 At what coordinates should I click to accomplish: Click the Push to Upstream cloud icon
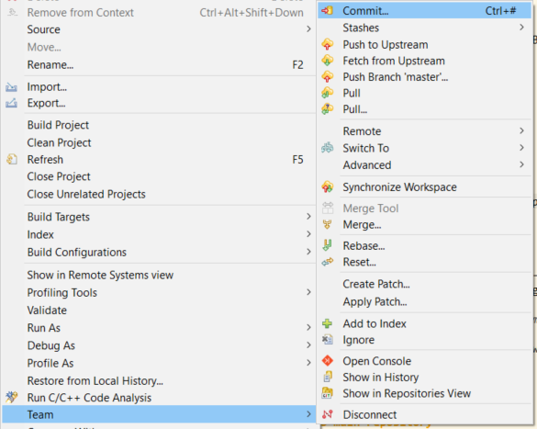coord(328,44)
